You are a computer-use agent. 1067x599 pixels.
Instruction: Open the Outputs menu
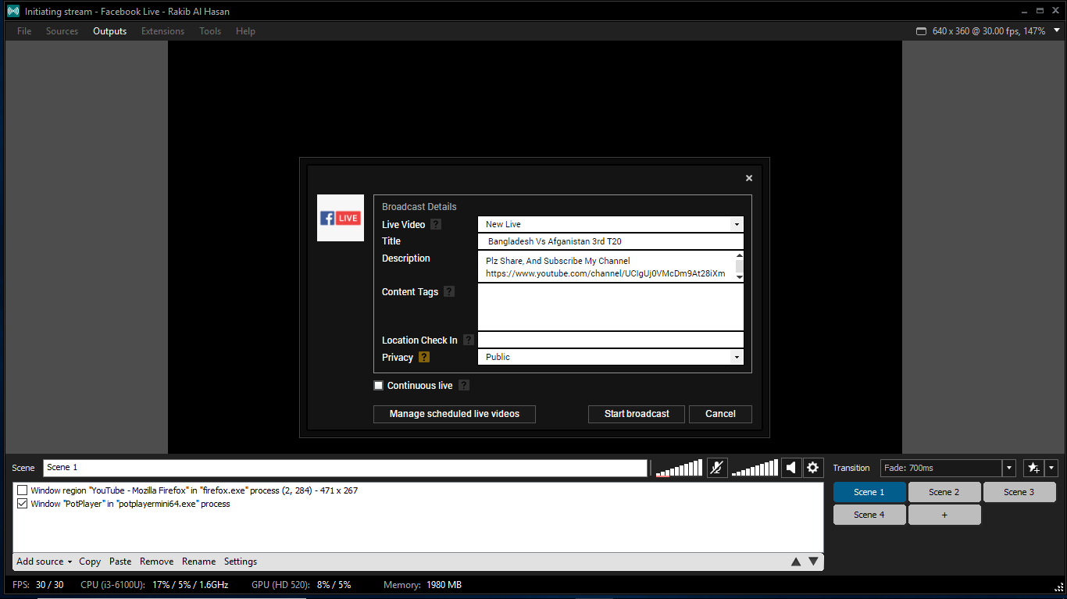coord(109,31)
